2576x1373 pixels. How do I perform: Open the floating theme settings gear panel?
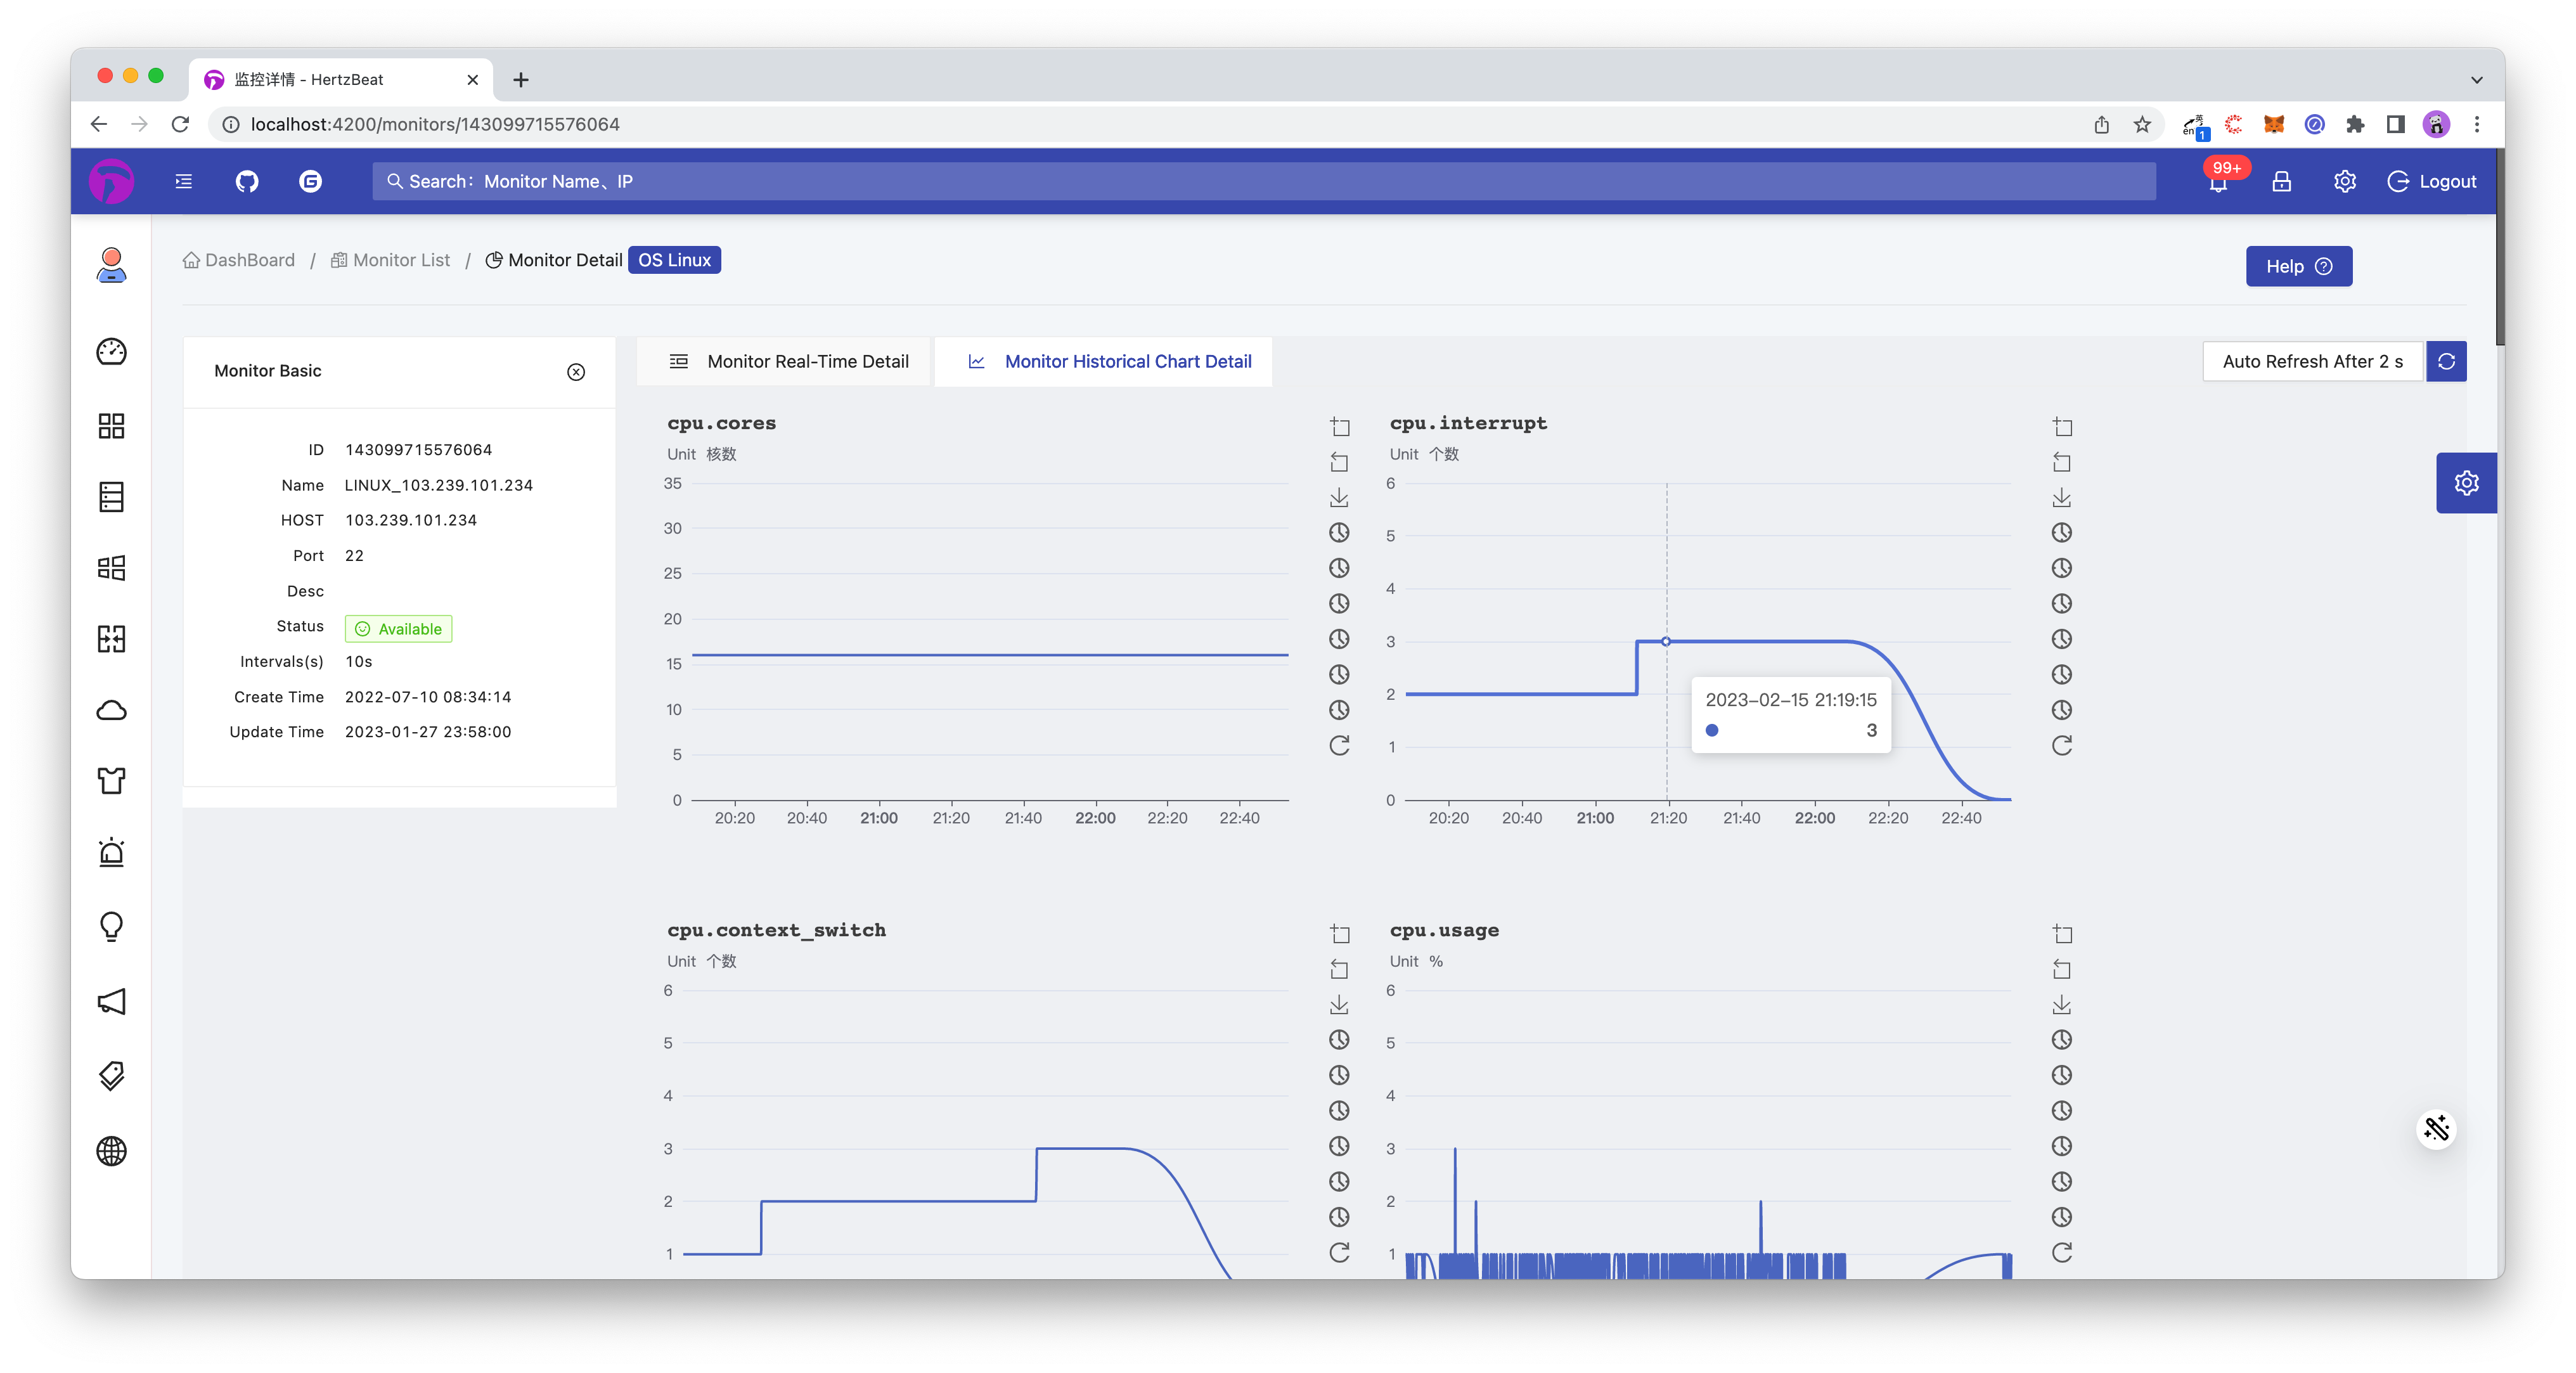(2466, 483)
